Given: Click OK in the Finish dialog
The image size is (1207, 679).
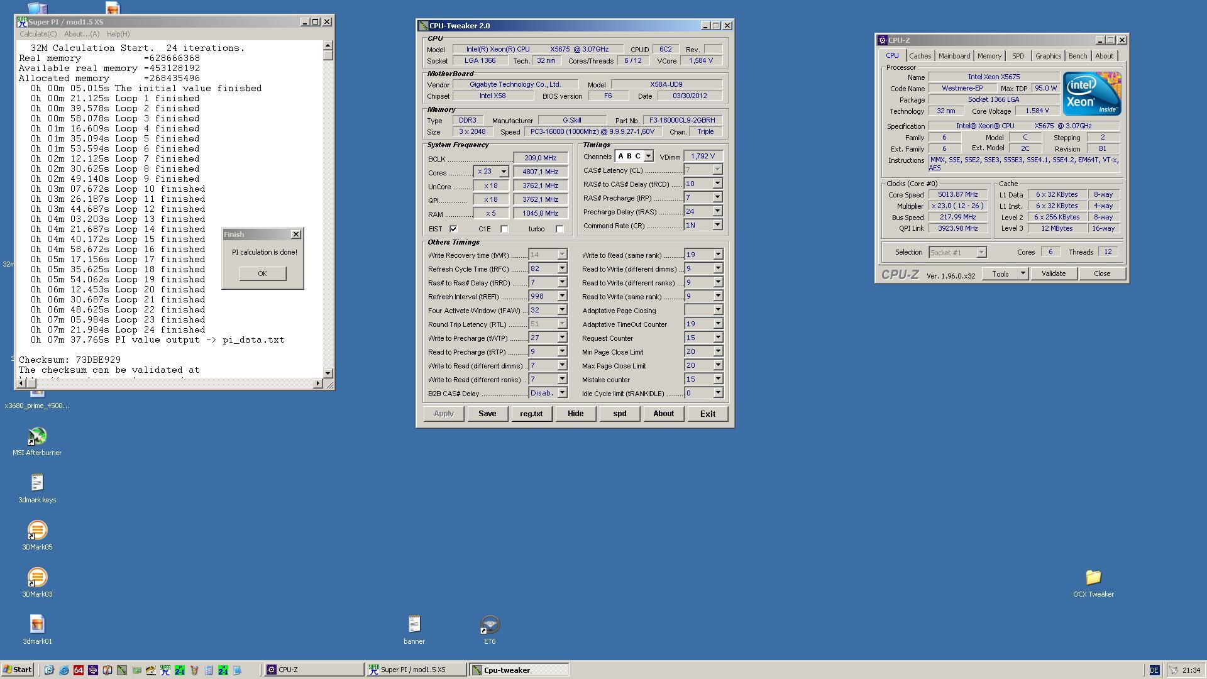Looking at the screenshot, I should [262, 273].
